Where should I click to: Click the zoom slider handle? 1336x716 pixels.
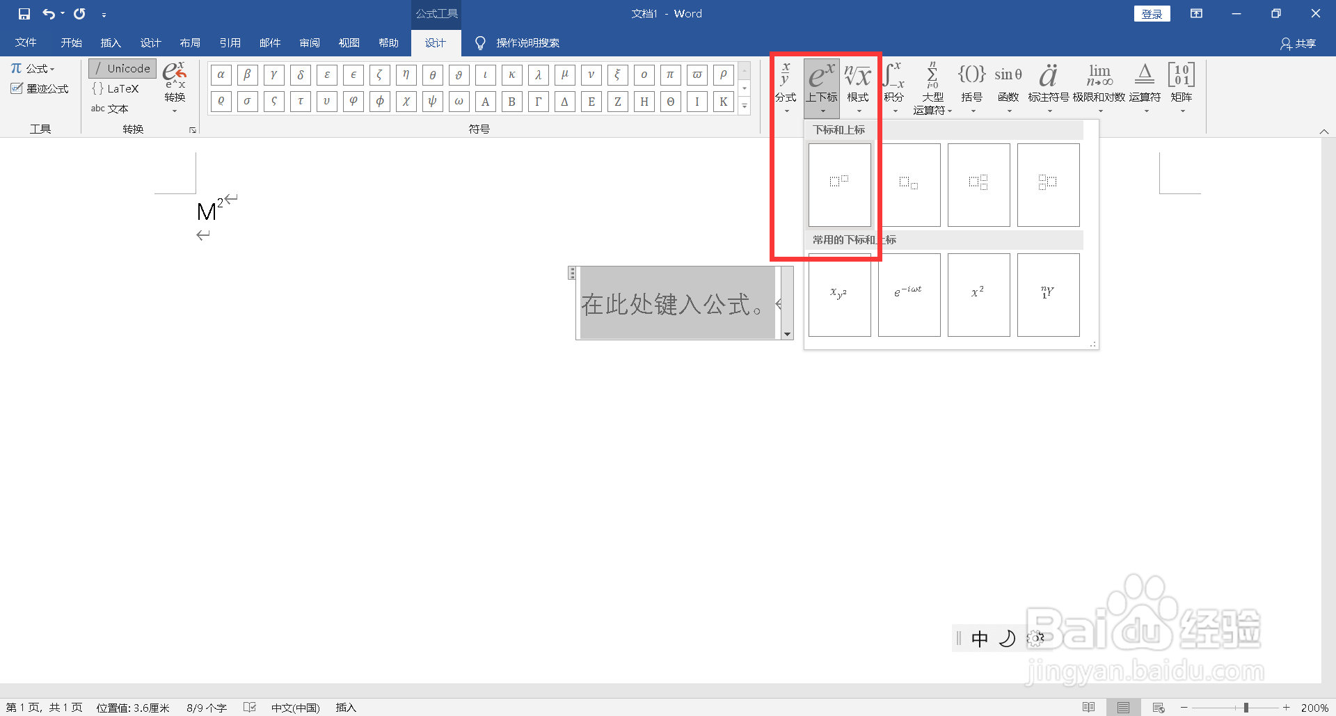[1246, 708]
